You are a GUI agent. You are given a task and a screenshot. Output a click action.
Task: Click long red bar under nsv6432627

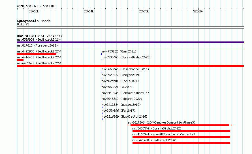tap(130, 66)
